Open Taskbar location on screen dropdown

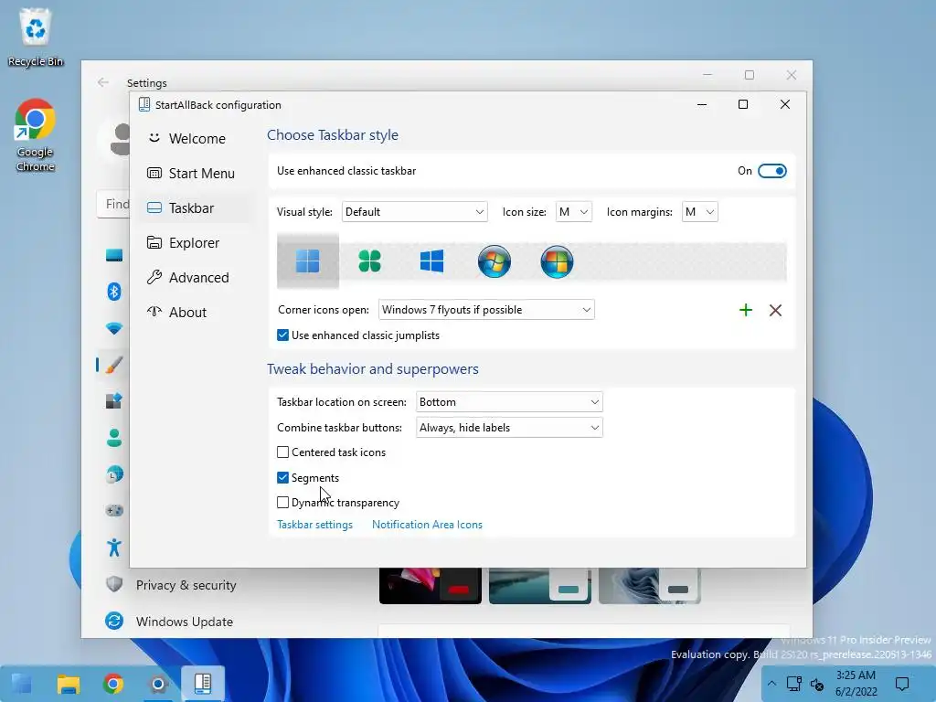tap(509, 402)
